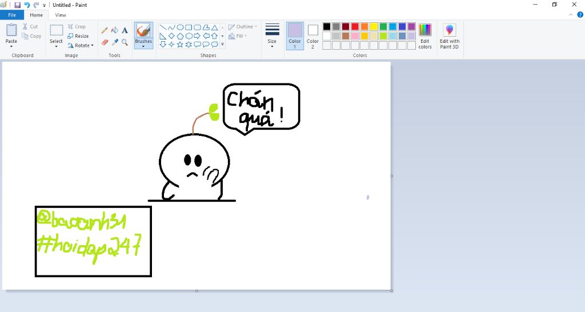Viewport: 585px width, 312px height.
Task: Choose the Down arrow shape
Action: 163,45
